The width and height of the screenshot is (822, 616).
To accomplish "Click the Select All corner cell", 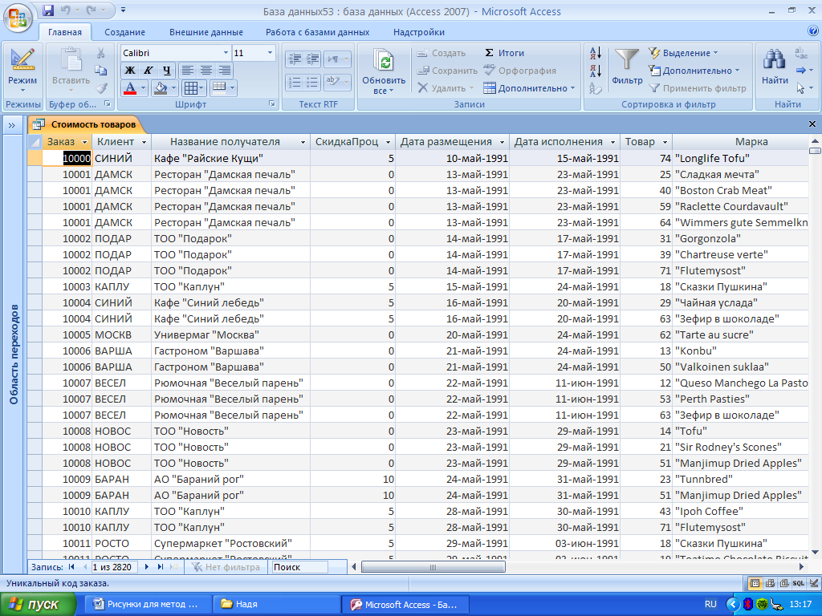I will (35, 142).
